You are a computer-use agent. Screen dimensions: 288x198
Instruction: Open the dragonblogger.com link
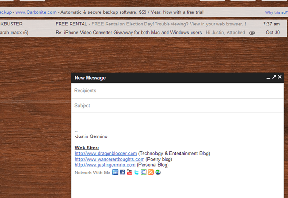(x=106, y=153)
